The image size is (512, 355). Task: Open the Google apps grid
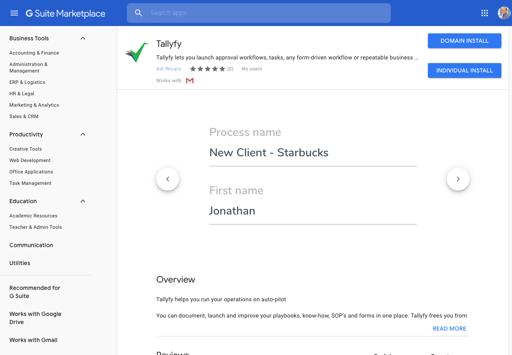point(485,13)
